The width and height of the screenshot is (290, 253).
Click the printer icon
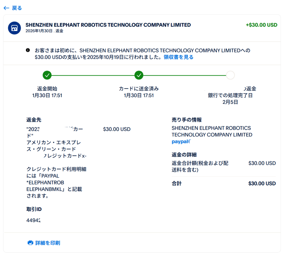pos(30,243)
